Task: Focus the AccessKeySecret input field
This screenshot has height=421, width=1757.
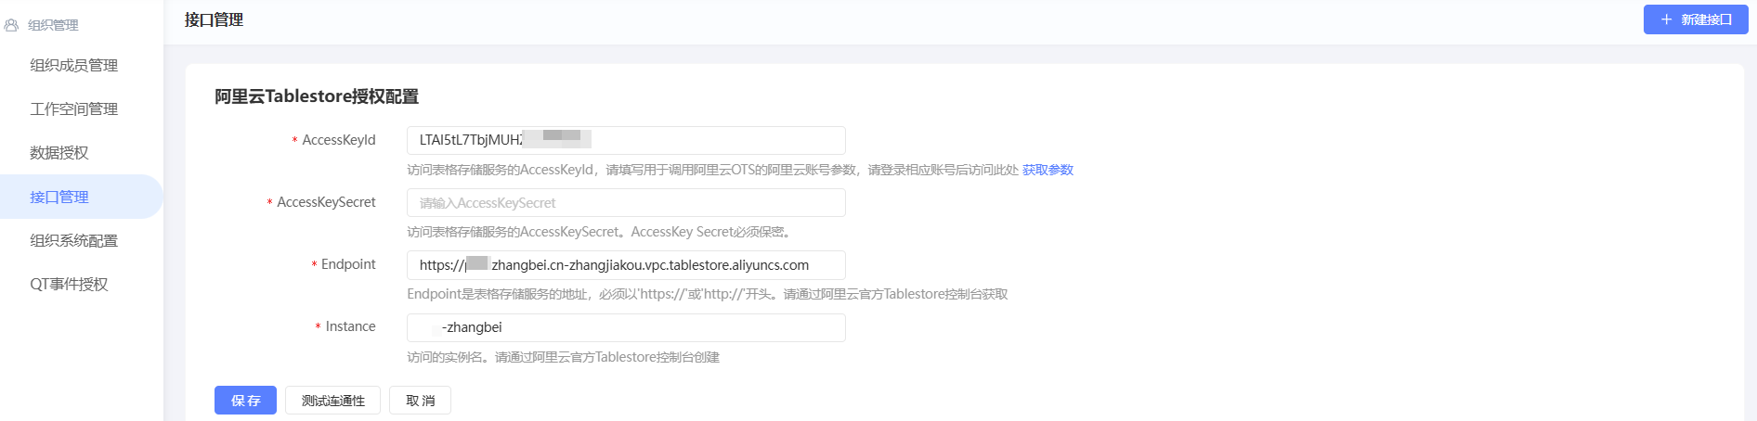Action: coord(626,202)
